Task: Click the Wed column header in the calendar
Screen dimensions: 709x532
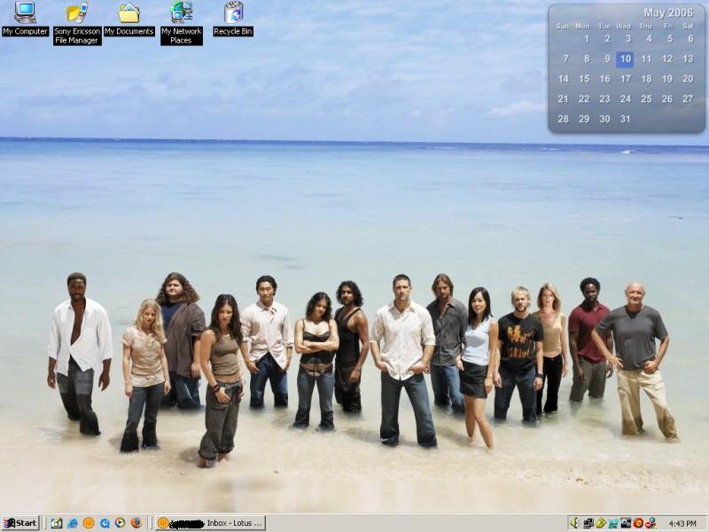Action: (623, 26)
